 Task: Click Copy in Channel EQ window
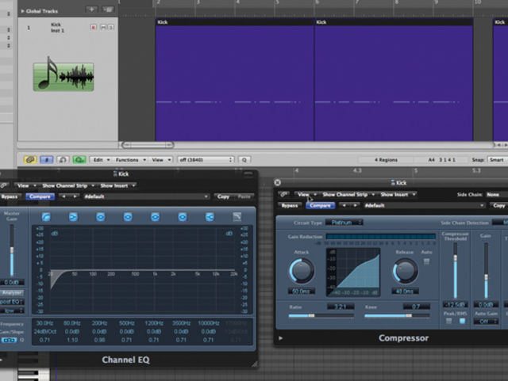point(223,196)
